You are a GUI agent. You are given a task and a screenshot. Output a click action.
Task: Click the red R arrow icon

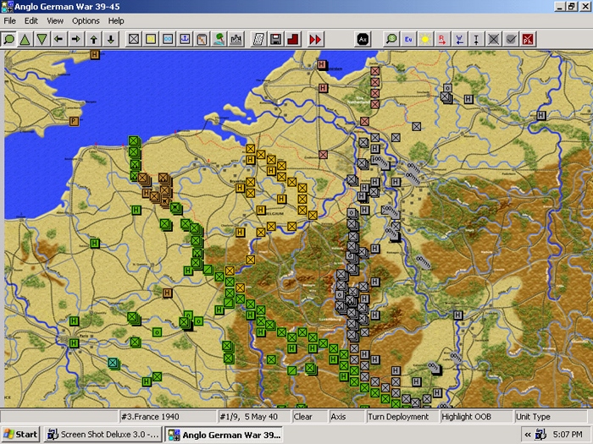pos(442,39)
